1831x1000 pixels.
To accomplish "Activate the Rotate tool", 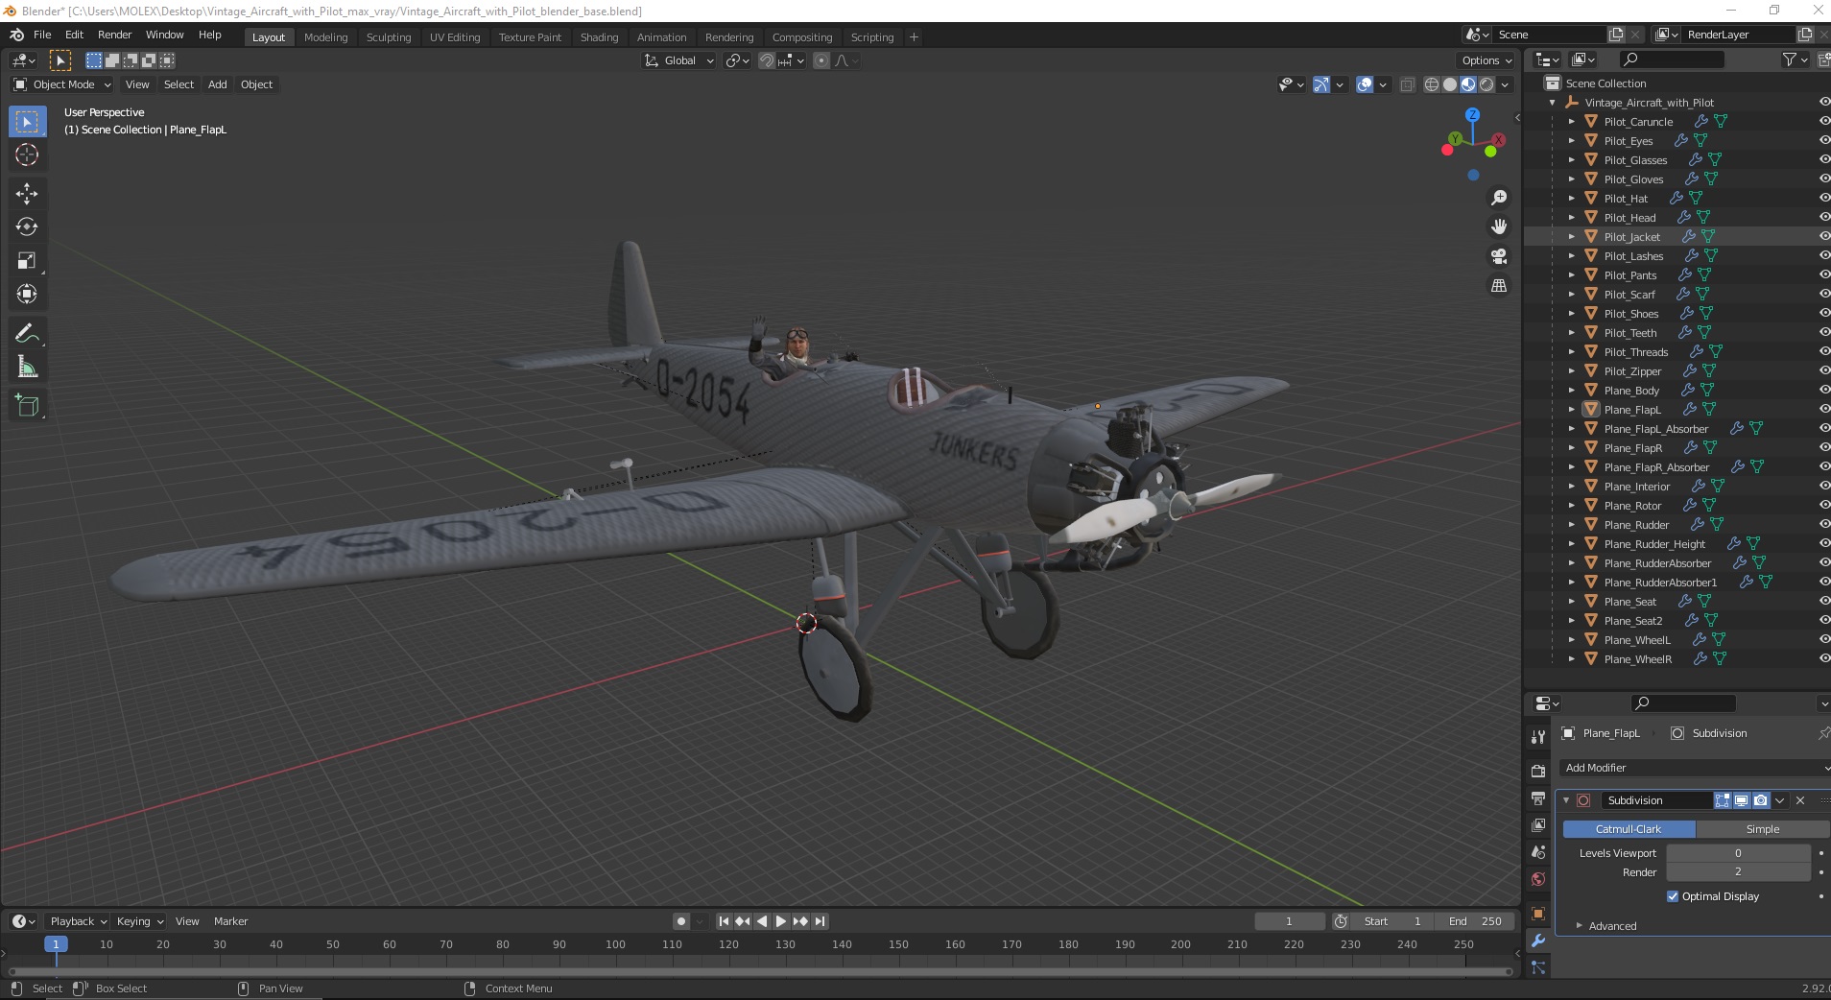I will click(x=27, y=226).
